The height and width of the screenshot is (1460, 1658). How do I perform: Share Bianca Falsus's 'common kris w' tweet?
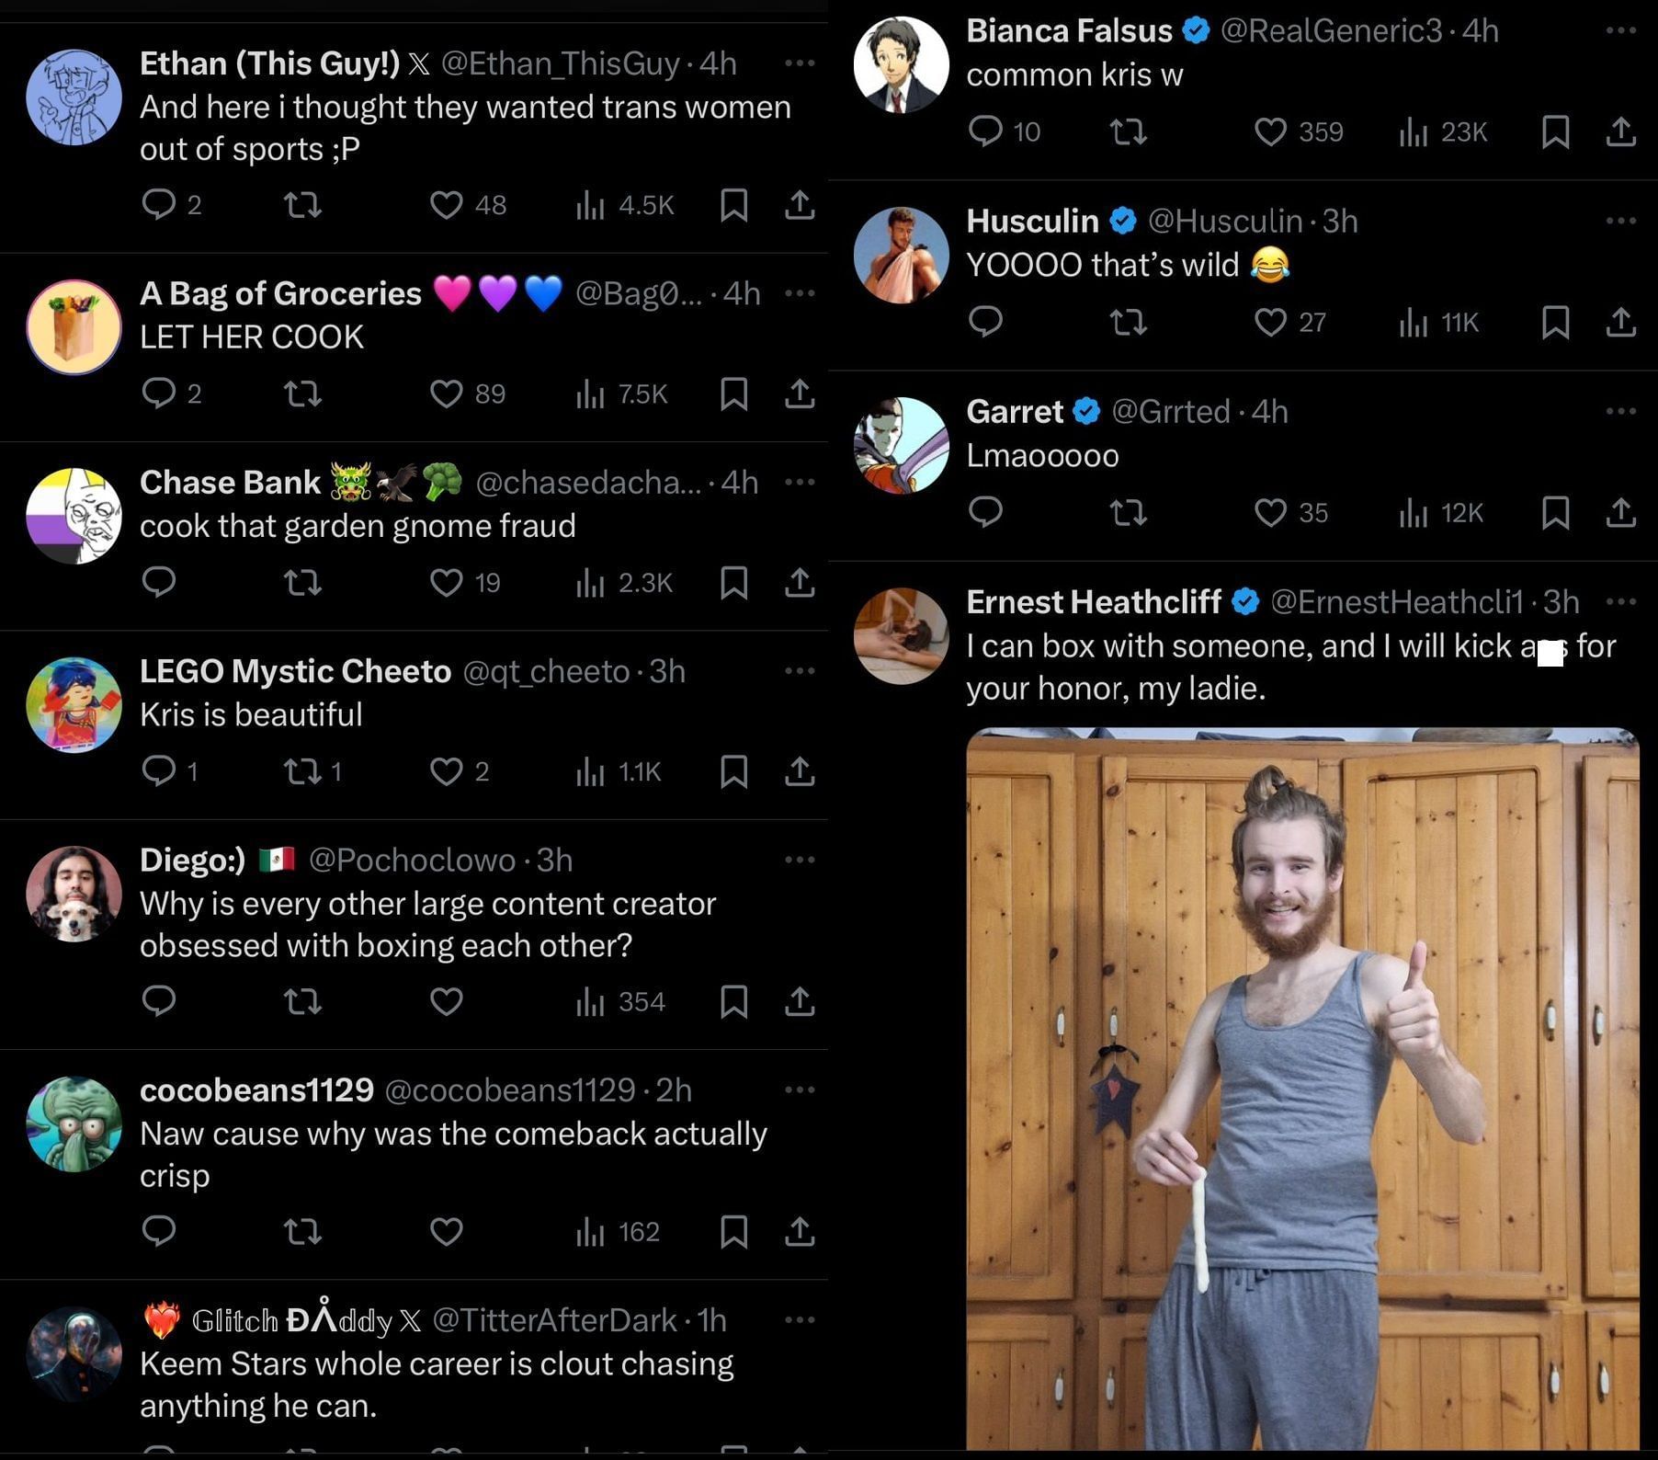[x=1621, y=132]
